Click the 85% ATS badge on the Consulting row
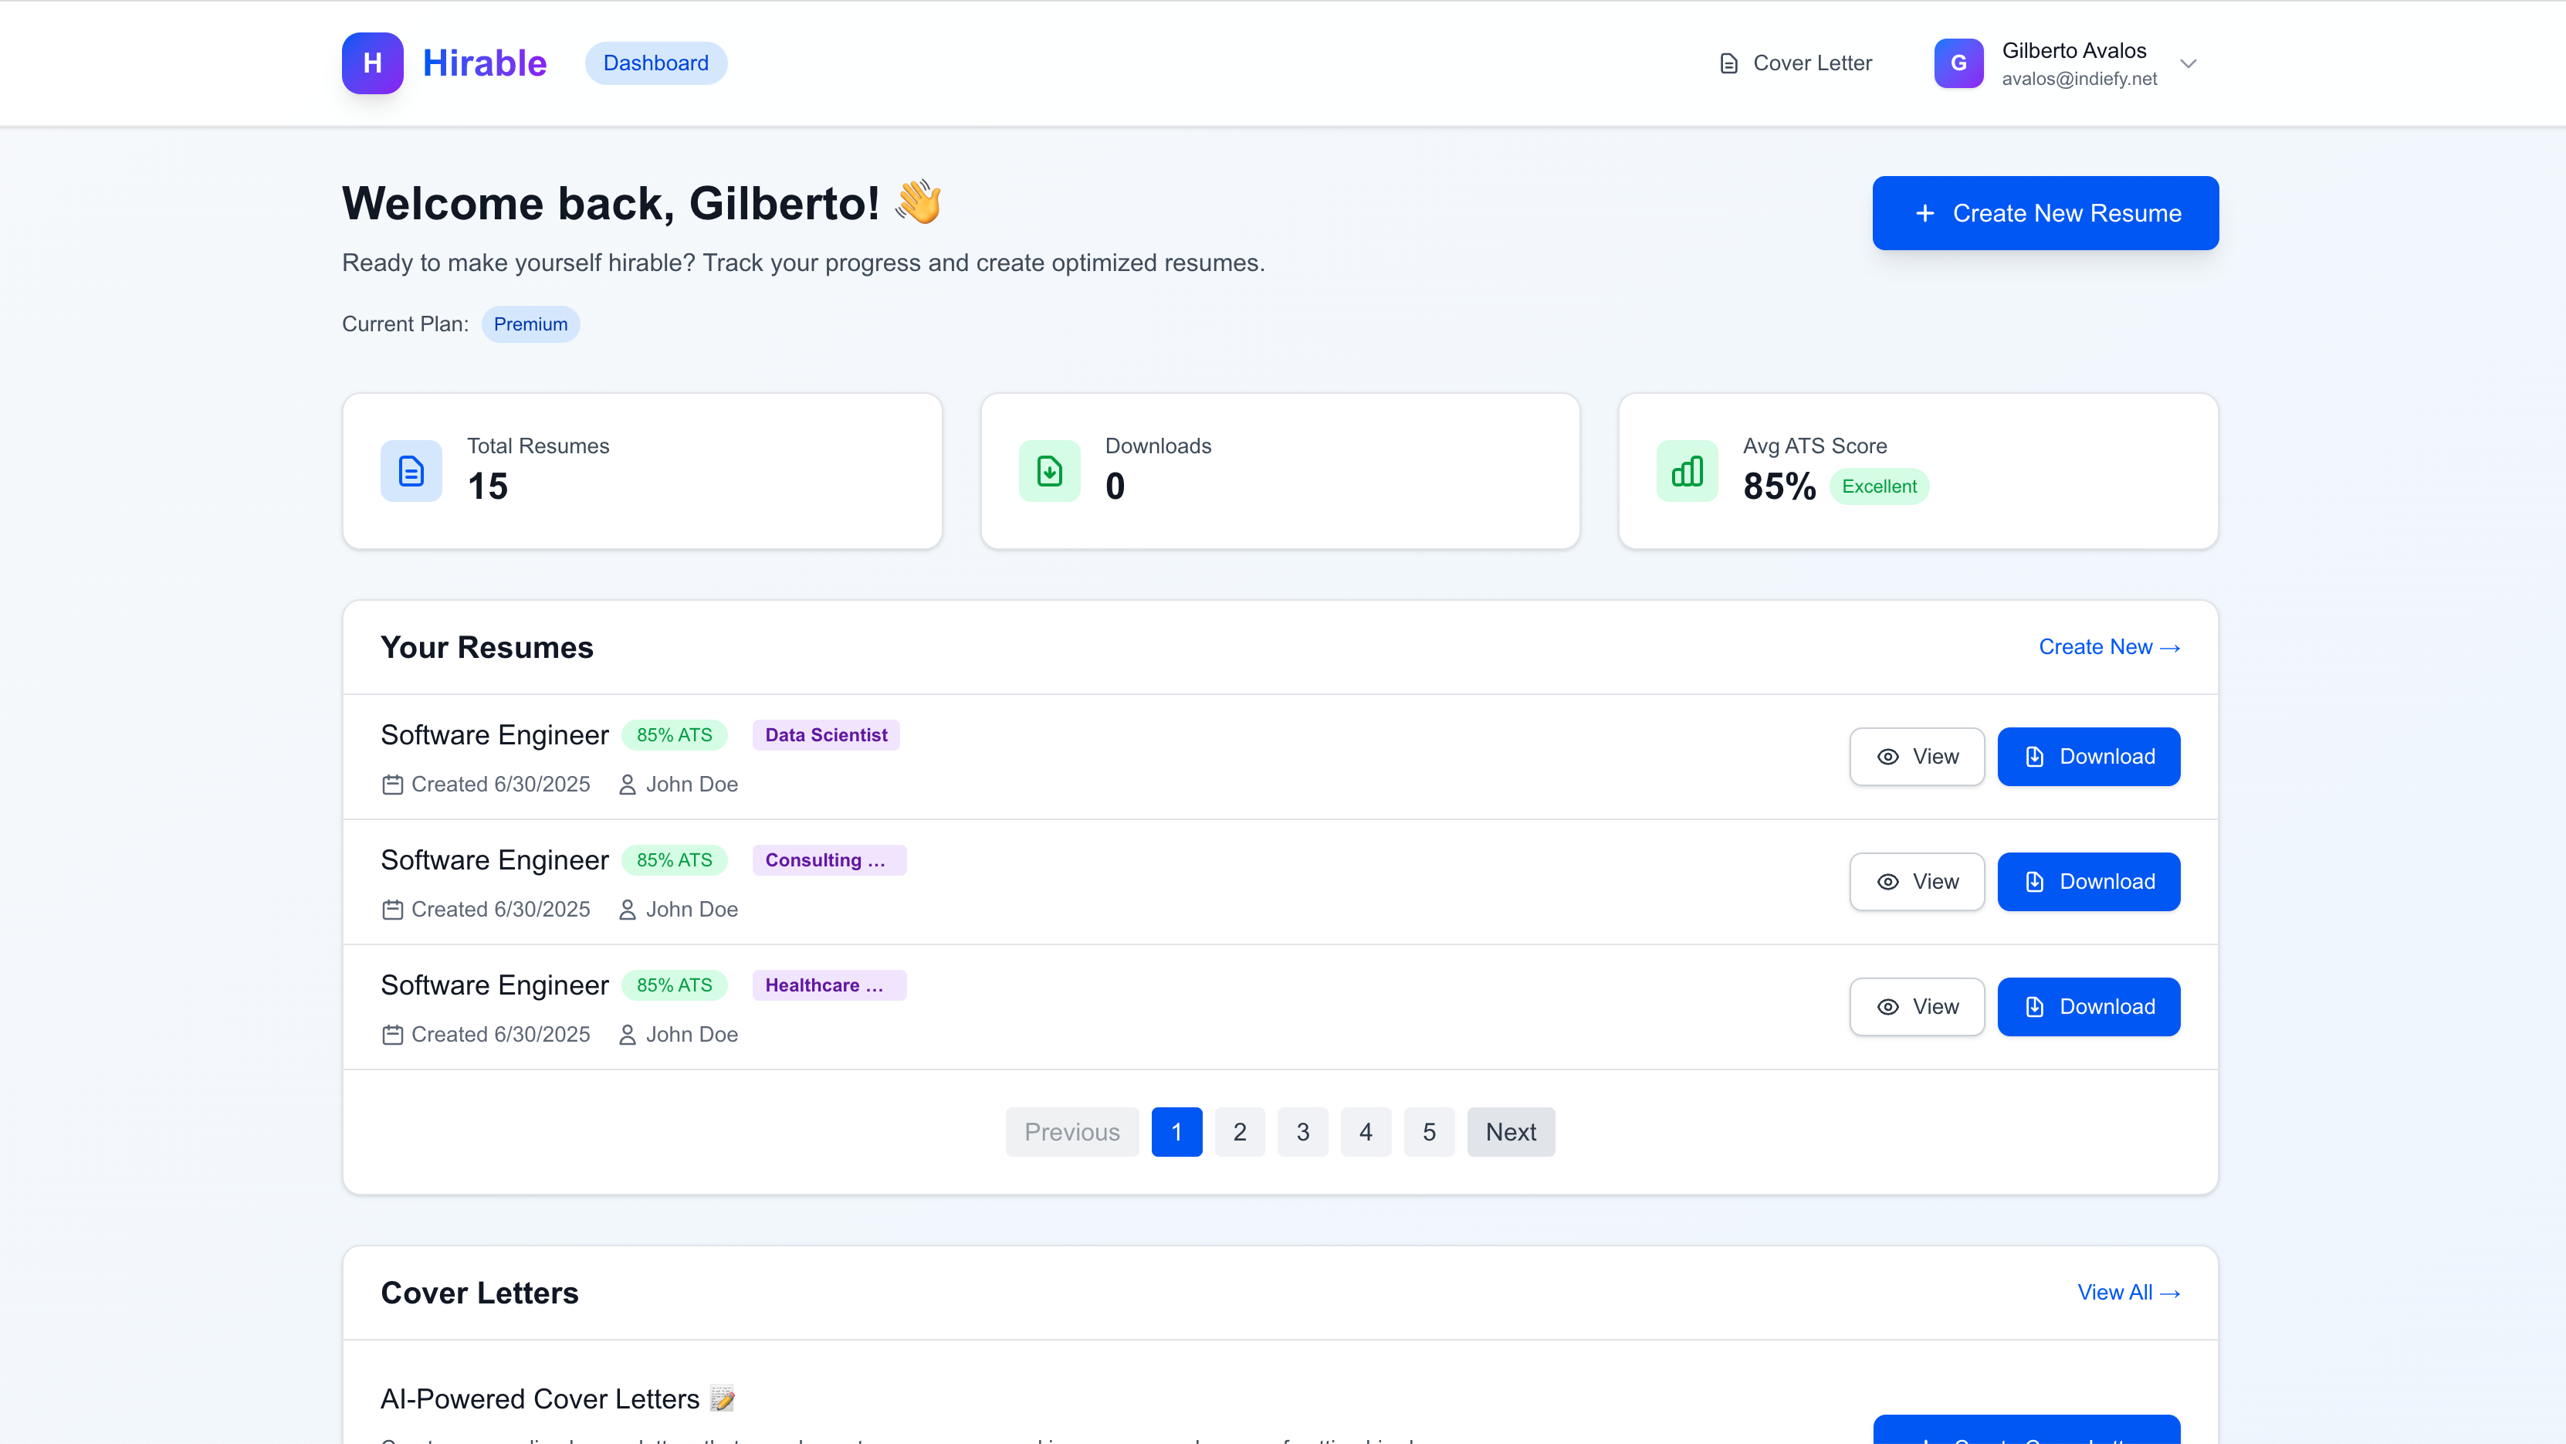Screen dimensions: 2566x1444 (x=675, y=860)
